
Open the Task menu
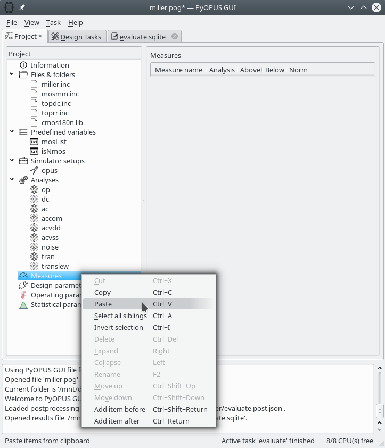pos(53,23)
